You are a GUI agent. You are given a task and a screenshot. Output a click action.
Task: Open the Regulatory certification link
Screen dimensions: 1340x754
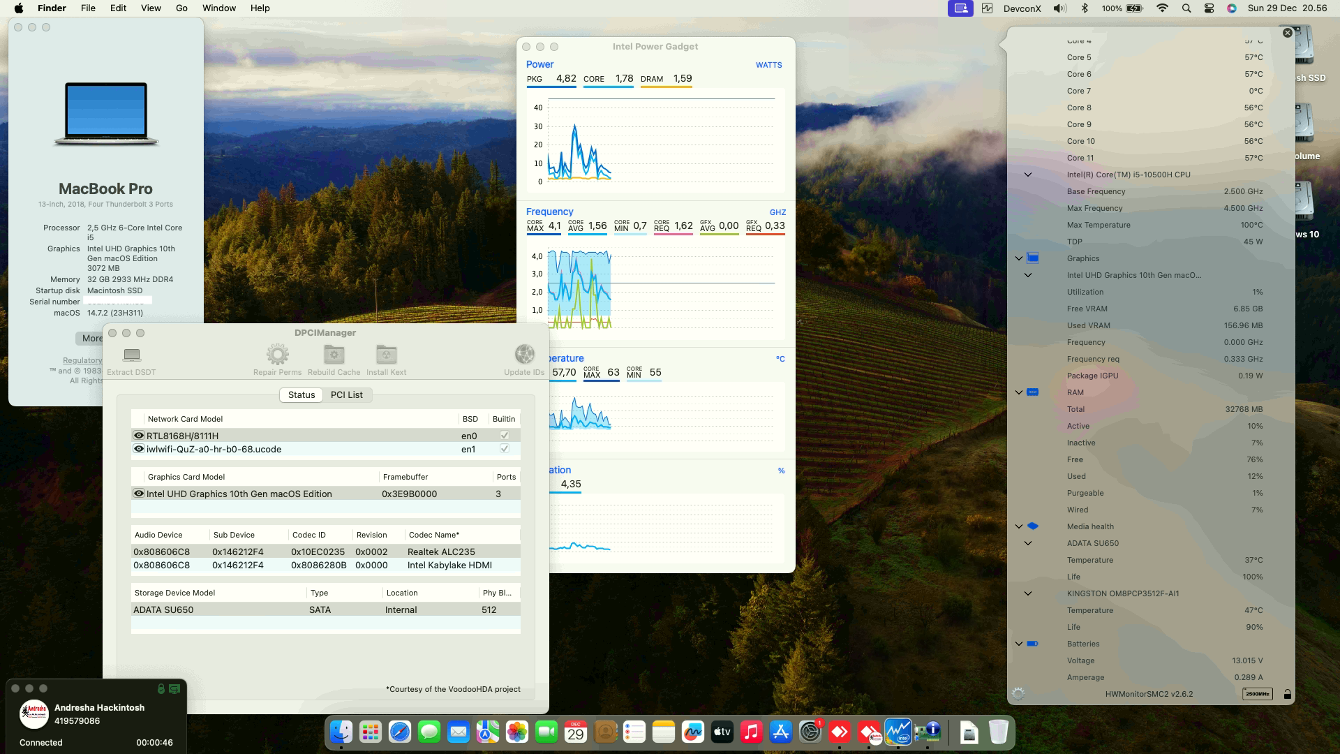(x=82, y=360)
